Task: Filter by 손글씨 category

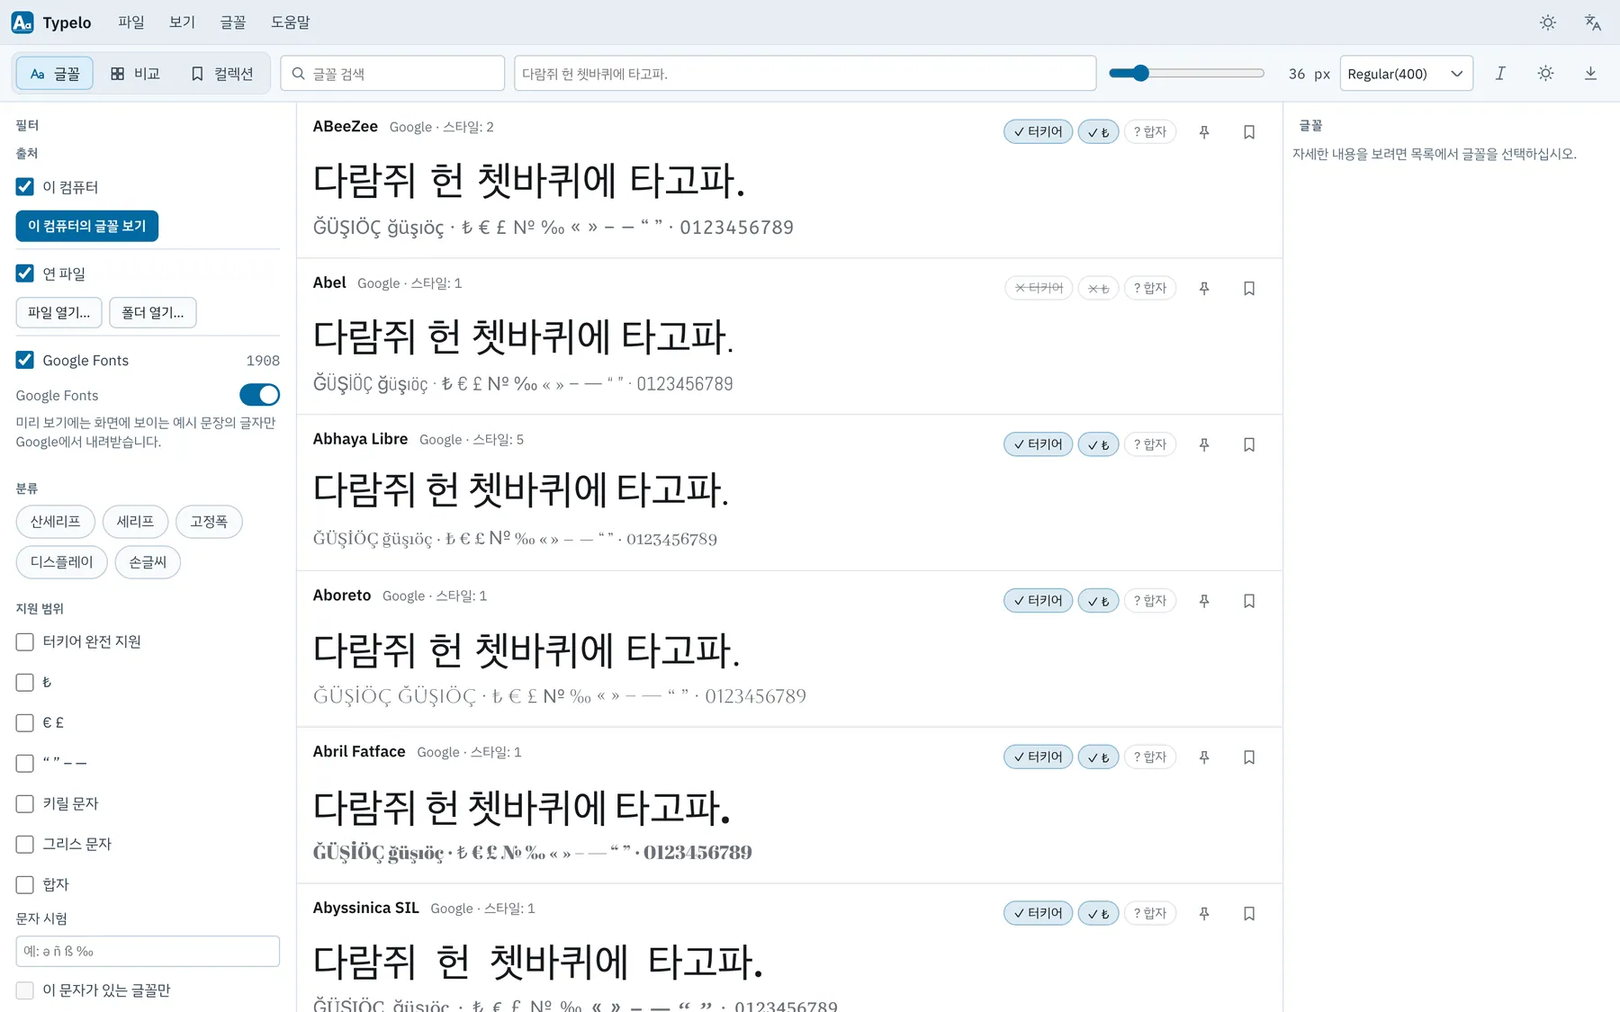Action: [148, 562]
